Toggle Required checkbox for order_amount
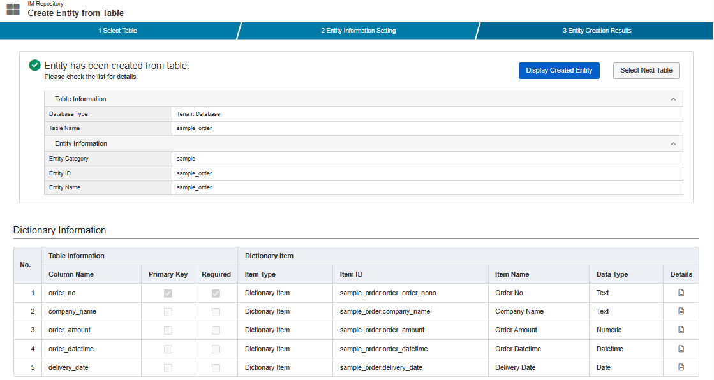The height and width of the screenshot is (380, 714). point(216,330)
